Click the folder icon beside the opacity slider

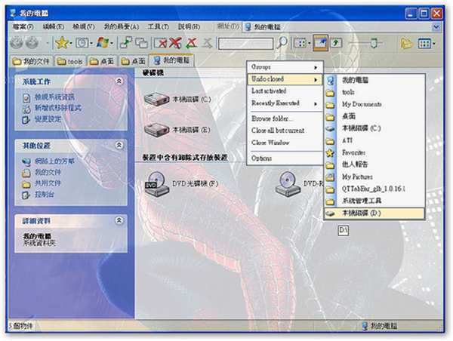click(x=407, y=43)
